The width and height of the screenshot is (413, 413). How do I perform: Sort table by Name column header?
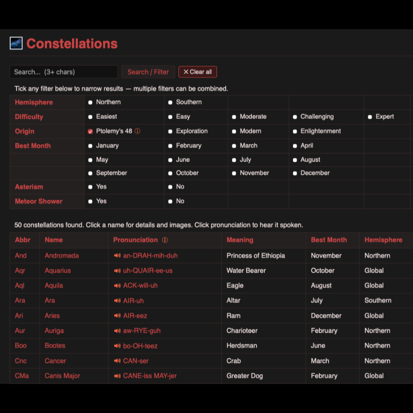pyautogui.click(x=54, y=240)
